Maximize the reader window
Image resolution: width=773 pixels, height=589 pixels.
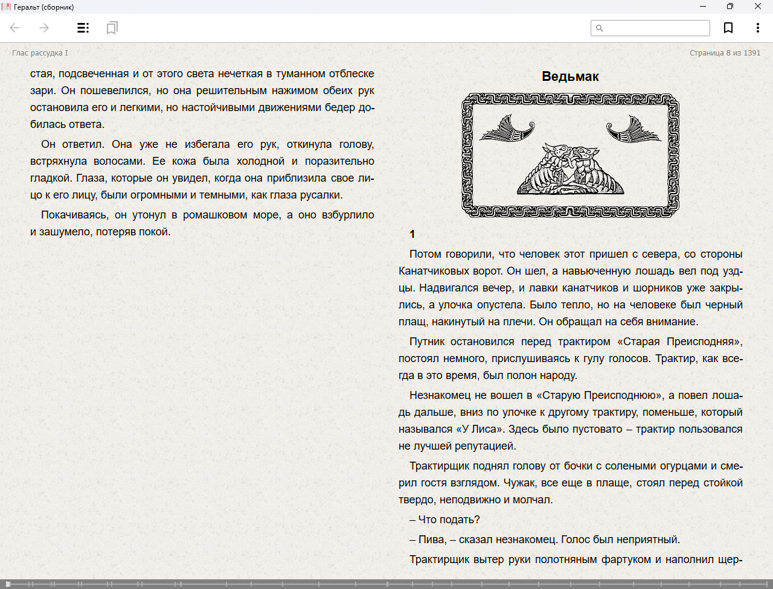[730, 7]
